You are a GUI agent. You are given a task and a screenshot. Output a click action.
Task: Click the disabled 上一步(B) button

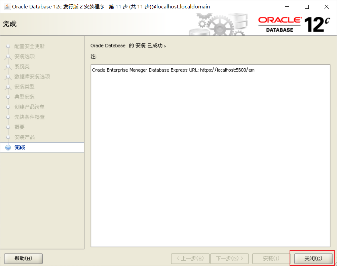click(190, 258)
